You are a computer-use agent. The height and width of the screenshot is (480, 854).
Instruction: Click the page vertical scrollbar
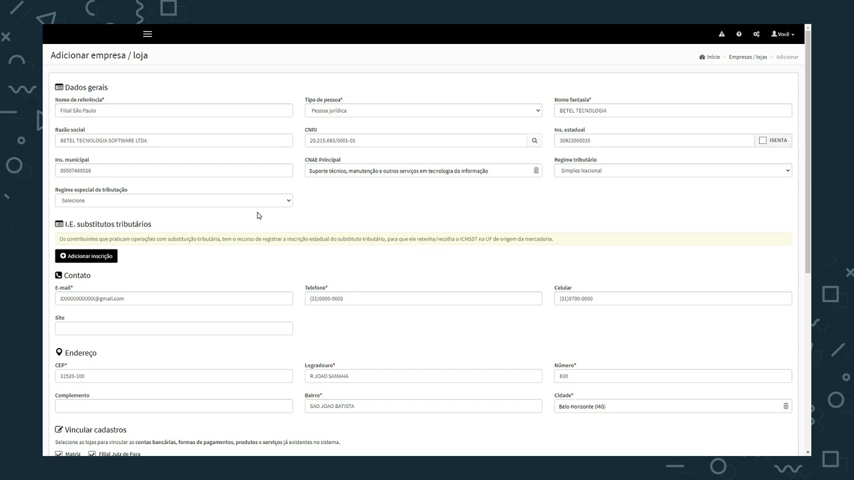[808, 152]
